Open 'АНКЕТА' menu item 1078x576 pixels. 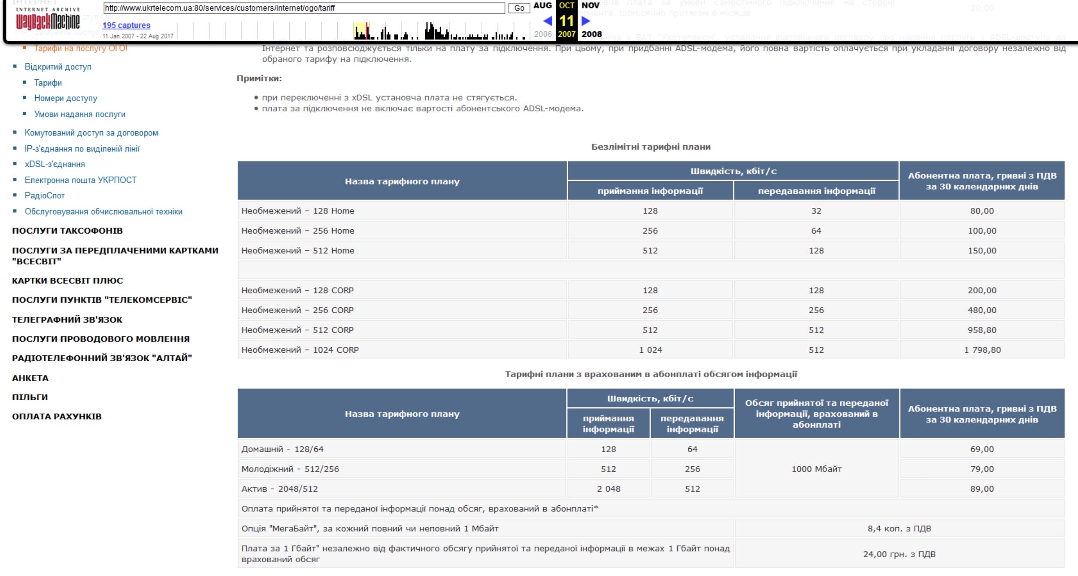point(30,378)
